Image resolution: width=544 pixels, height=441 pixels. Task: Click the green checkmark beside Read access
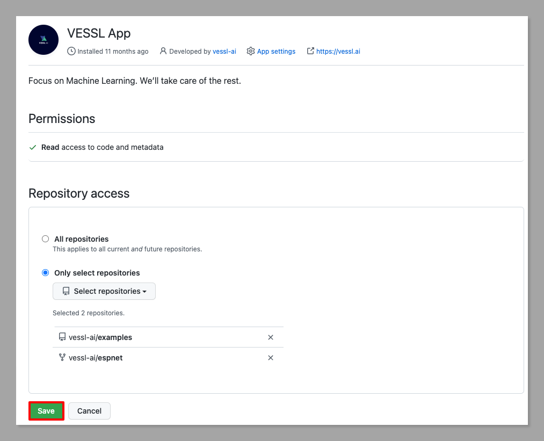pos(33,147)
